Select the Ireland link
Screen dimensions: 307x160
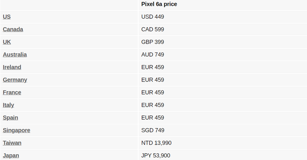[12, 67]
